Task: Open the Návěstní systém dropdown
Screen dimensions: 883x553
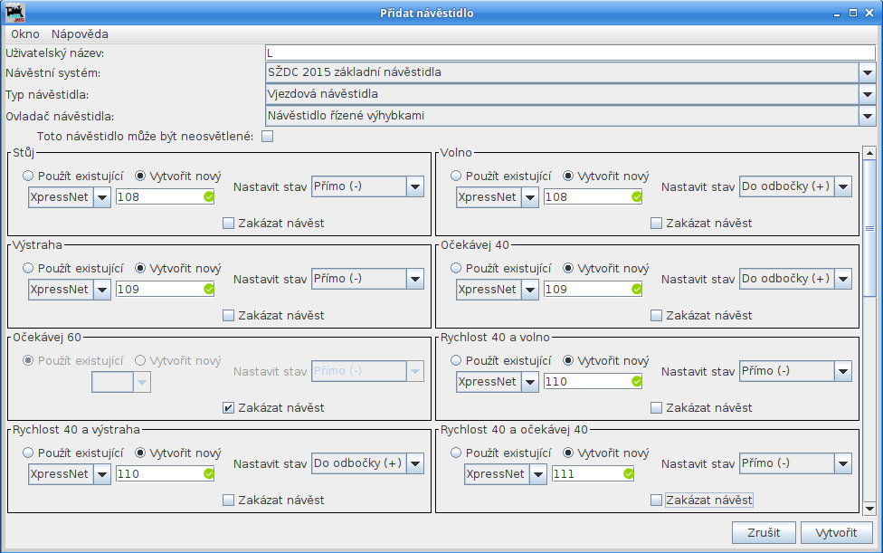Action: pyautogui.click(x=867, y=72)
